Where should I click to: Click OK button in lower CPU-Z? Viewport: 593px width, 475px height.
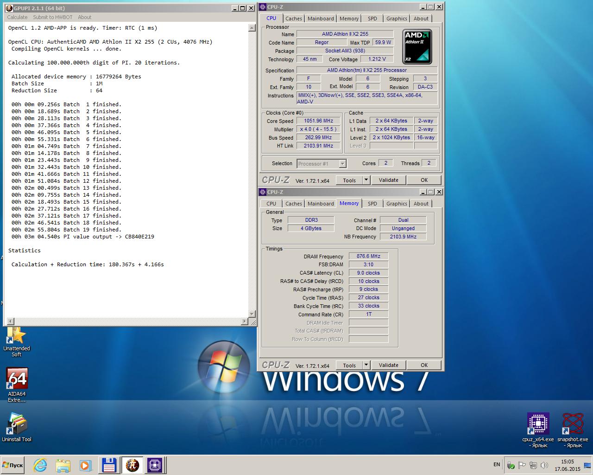pyautogui.click(x=424, y=365)
